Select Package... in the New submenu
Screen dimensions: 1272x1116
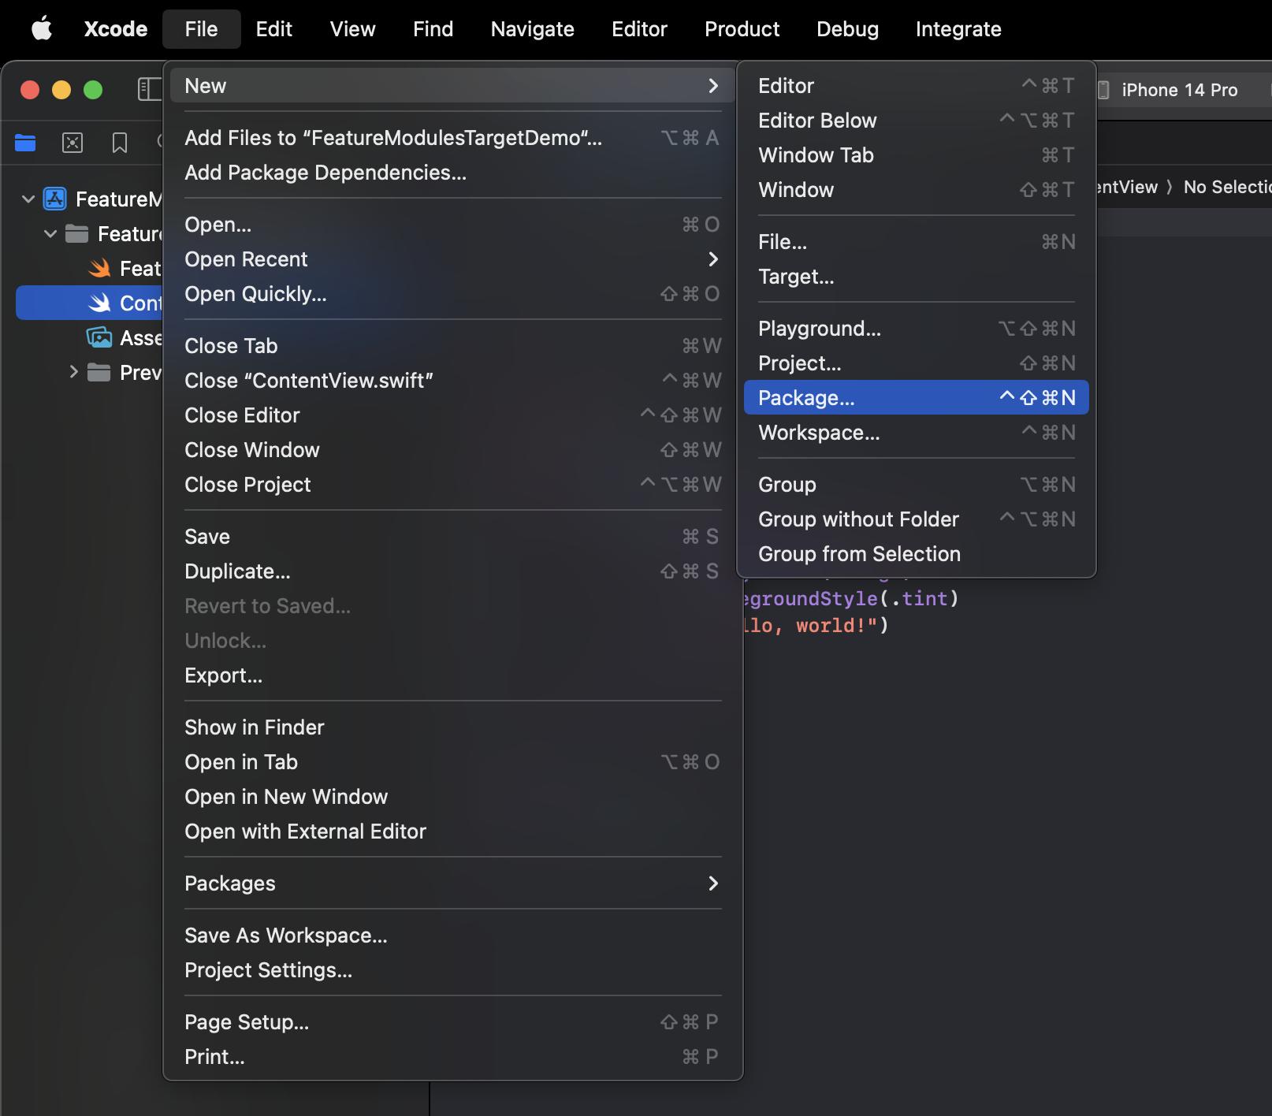916,398
